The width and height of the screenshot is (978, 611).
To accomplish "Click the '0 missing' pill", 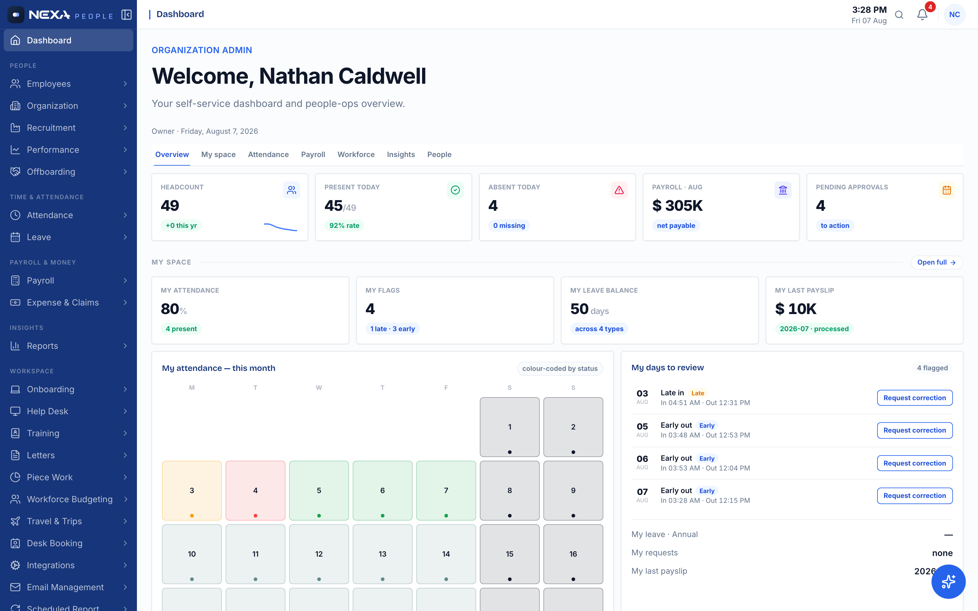I will pyautogui.click(x=509, y=225).
